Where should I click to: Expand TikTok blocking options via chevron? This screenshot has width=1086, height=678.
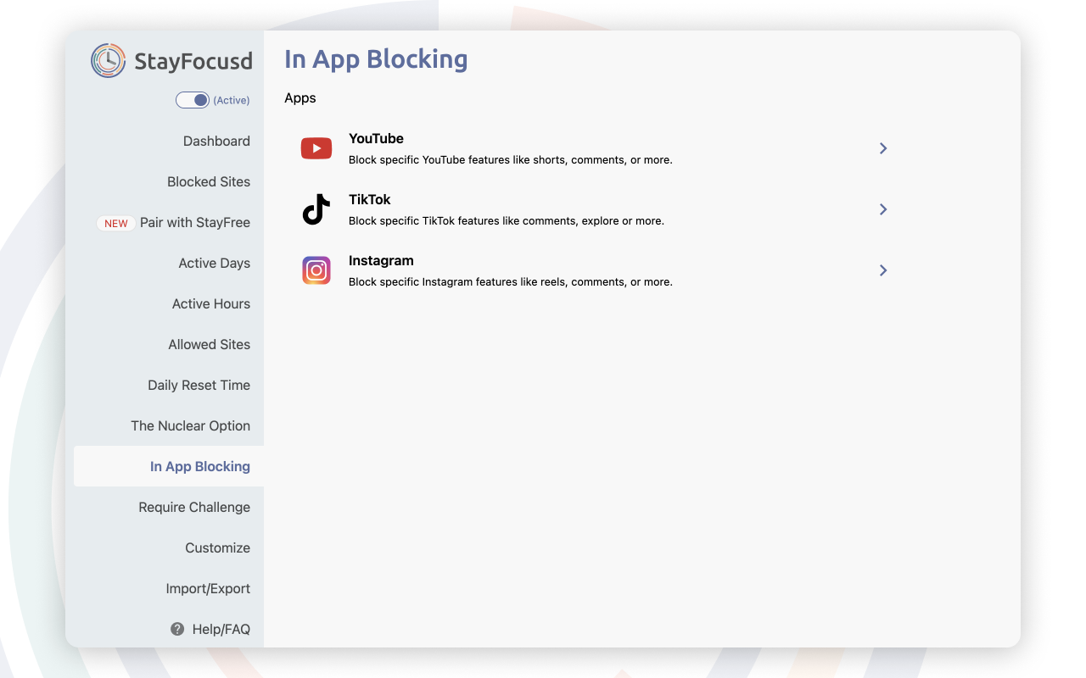coord(882,209)
